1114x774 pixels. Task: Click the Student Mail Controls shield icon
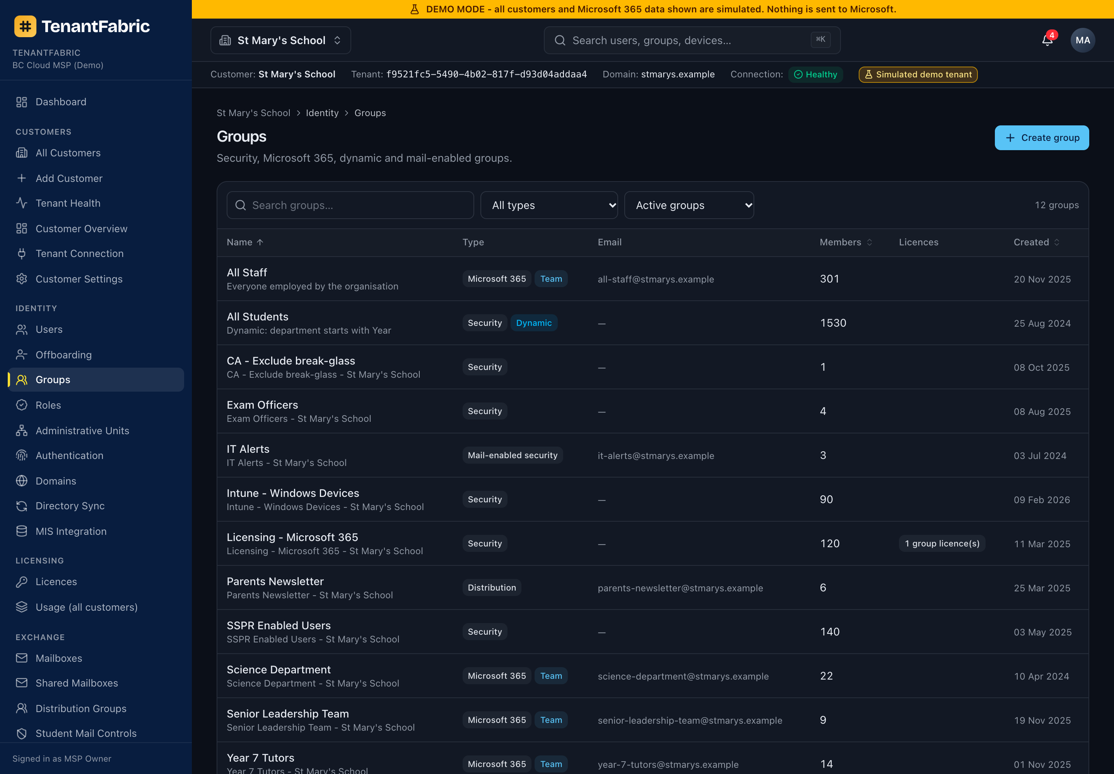point(21,733)
